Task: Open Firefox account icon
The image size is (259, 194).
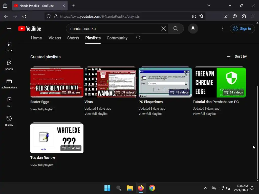Action: tap(235, 16)
